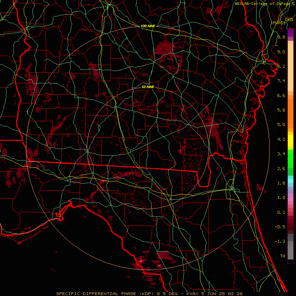Image resolution: width=296 pixels, height=296 pixels.
Task: Click the 5.0 value on the color scale
Action: (x=281, y=125)
